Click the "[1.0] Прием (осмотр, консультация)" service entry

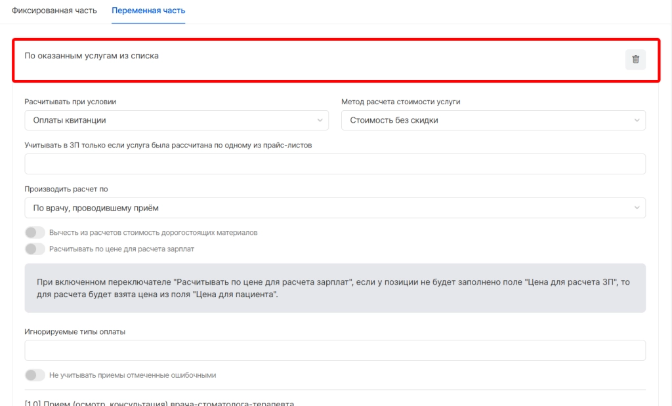[159, 402]
